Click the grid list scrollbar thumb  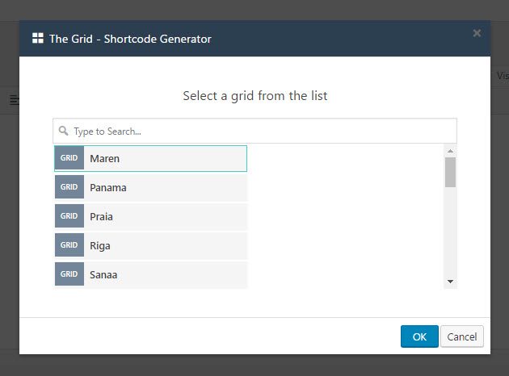pos(450,173)
